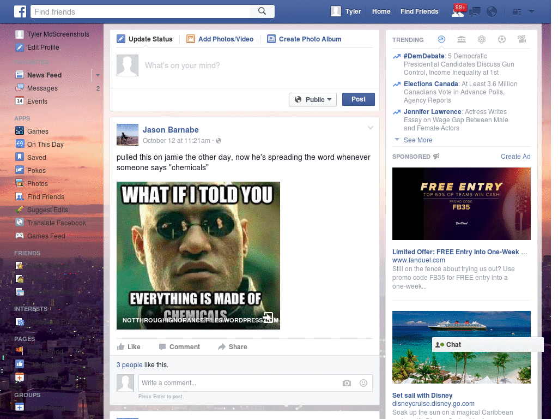Click the Facebook logo icon
Viewport: 558px width, 419px height.
coord(20,11)
